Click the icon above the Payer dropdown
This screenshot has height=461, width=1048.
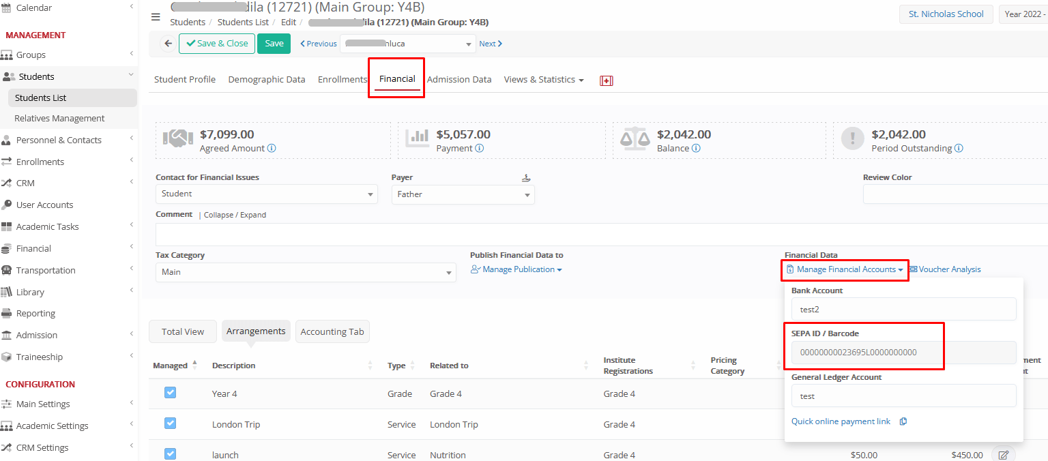525,178
